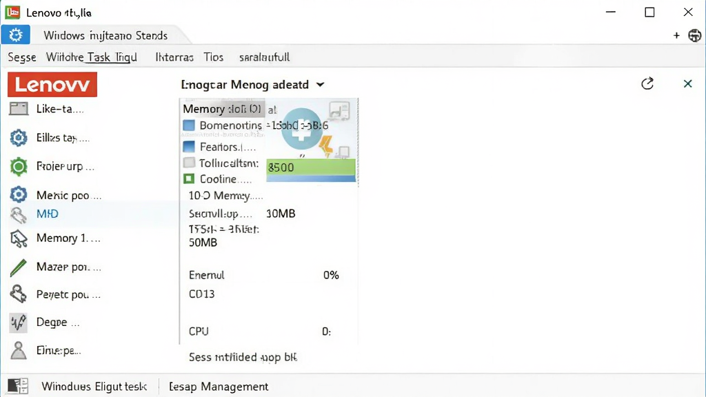The height and width of the screenshot is (397, 706).
Task: Click the blue bar under 8500
Action: coord(311,179)
